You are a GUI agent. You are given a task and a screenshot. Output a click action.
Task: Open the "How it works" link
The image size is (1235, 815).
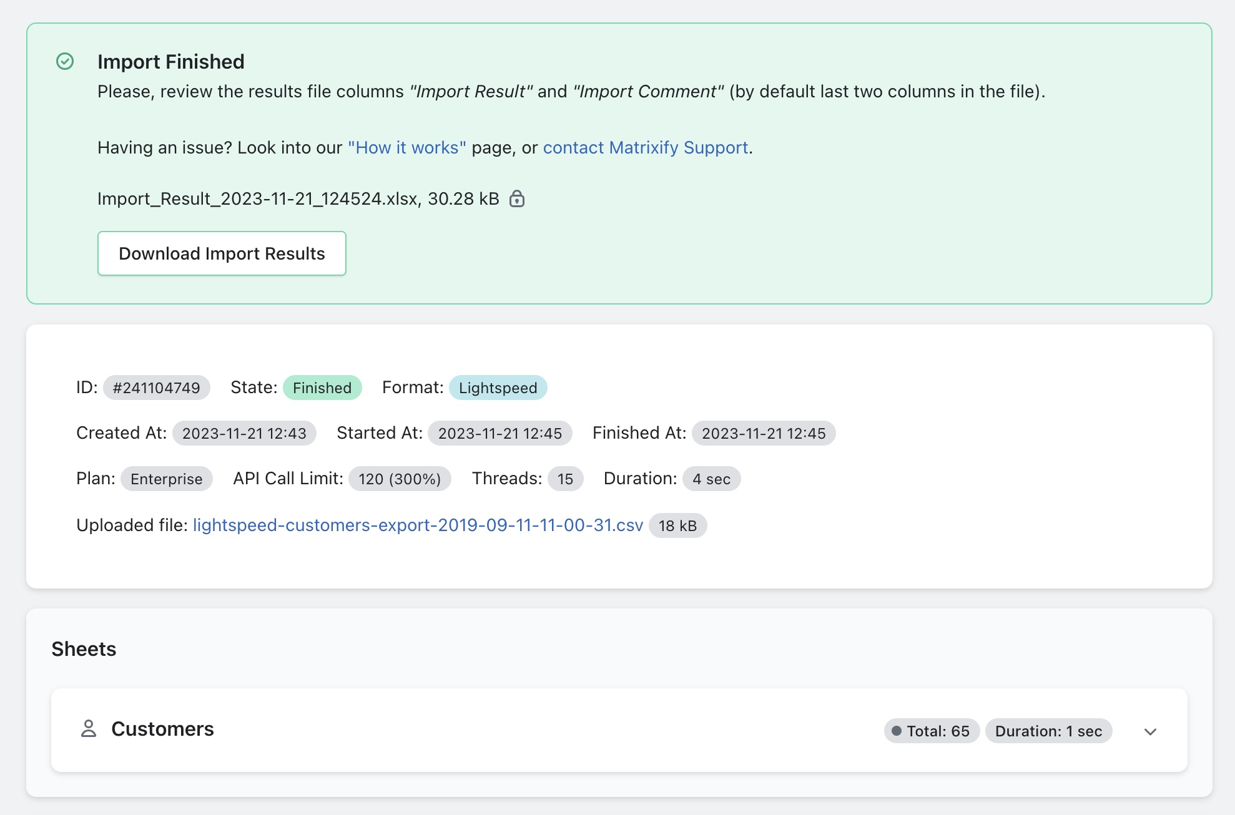406,147
